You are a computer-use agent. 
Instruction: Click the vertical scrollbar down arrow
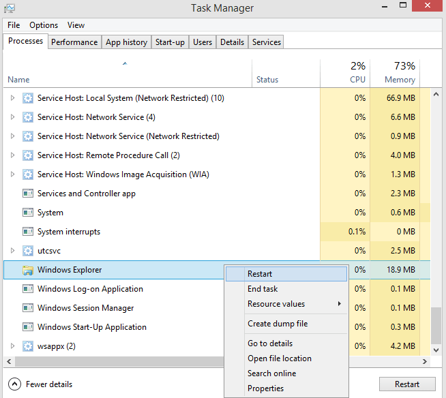[x=436, y=350]
